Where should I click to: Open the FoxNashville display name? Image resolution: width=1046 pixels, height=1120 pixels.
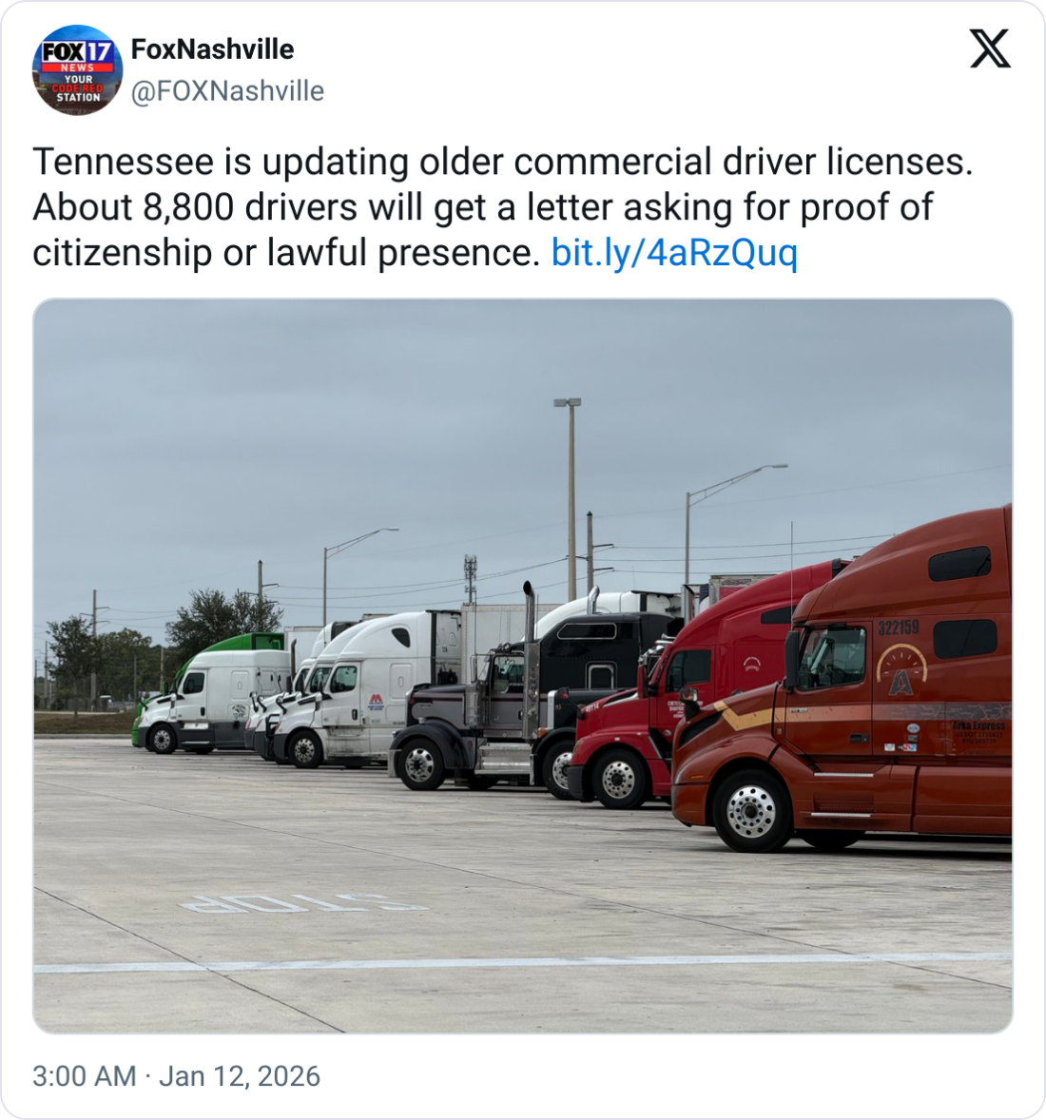(213, 49)
